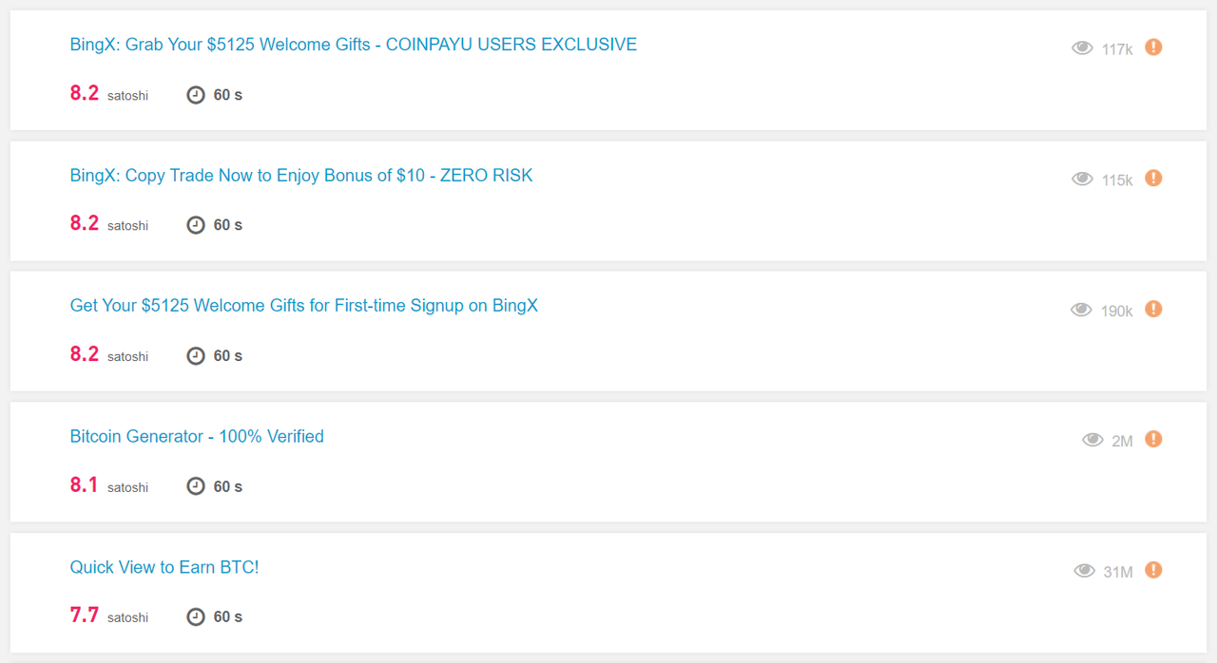Click clock timer icon on Quick View ad
1217x663 pixels.
[x=196, y=616]
